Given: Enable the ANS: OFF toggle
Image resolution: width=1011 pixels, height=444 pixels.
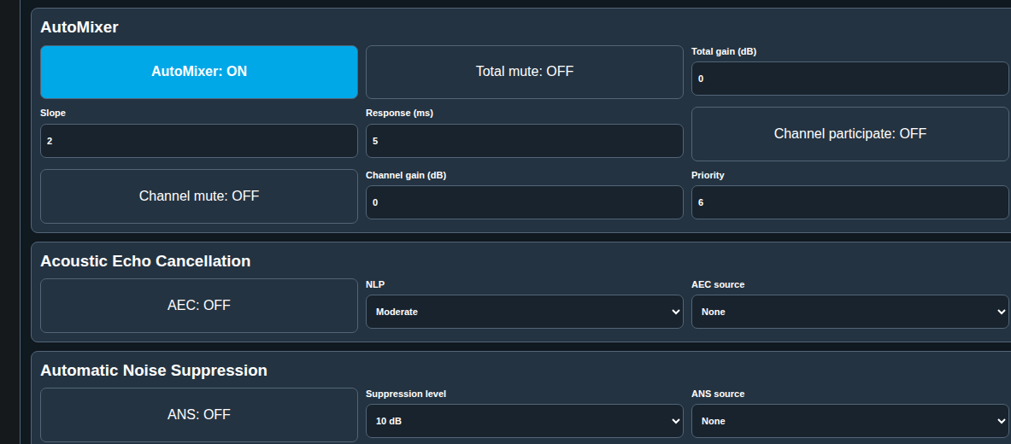Looking at the screenshot, I should point(198,415).
